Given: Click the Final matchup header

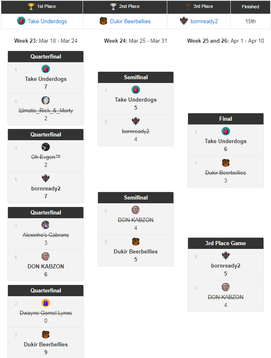Looking at the screenshot, I should pos(226,119).
